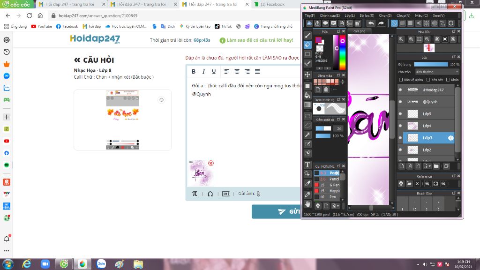
Task: Hide the @Quynh layer
Action: click(x=400, y=102)
